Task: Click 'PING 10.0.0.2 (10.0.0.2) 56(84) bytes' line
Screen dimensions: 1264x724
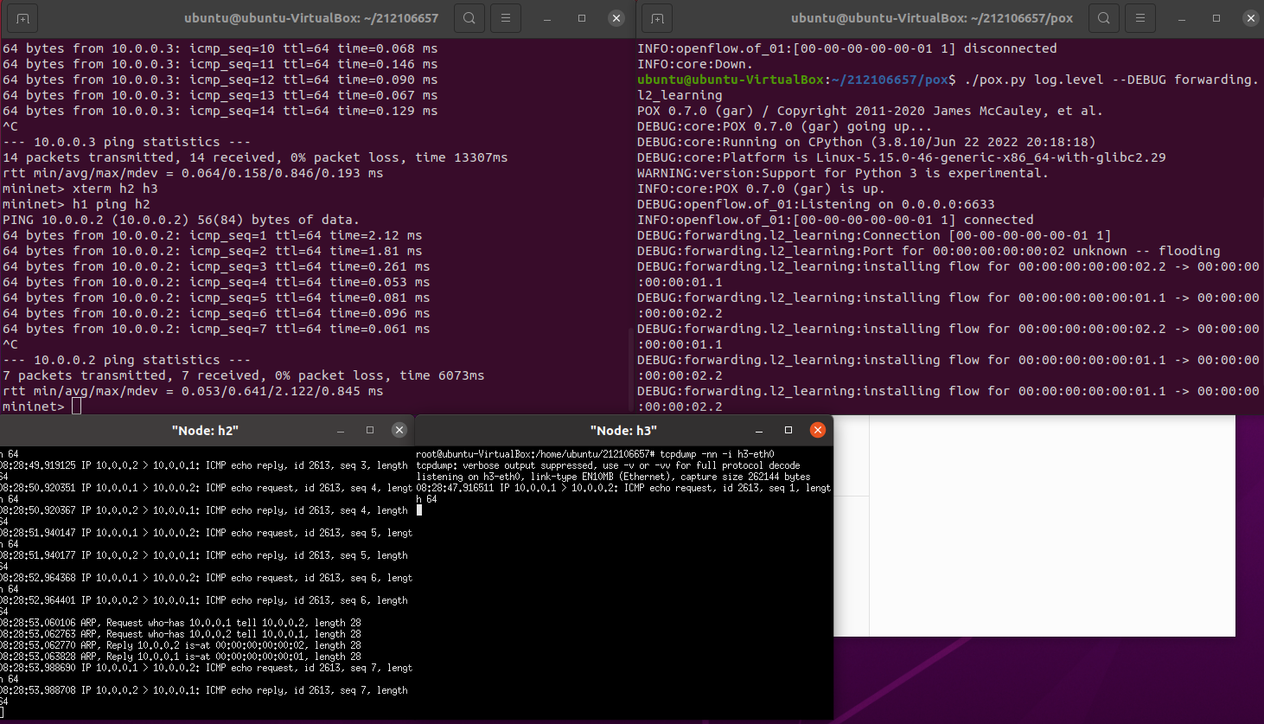Action: (x=181, y=220)
